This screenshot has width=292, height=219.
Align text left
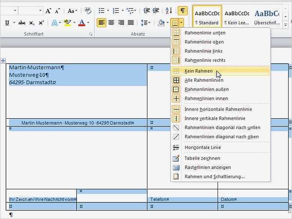[x=102, y=23]
